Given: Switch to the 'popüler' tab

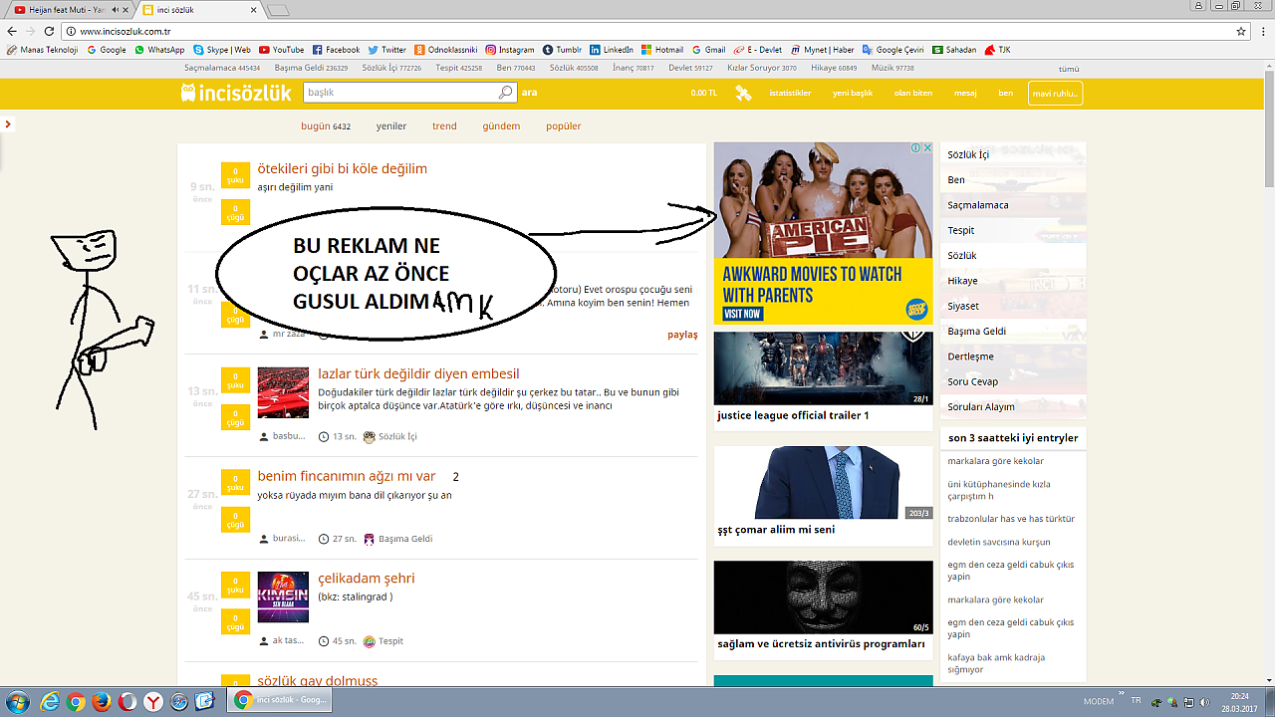Looking at the screenshot, I should (x=563, y=126).
